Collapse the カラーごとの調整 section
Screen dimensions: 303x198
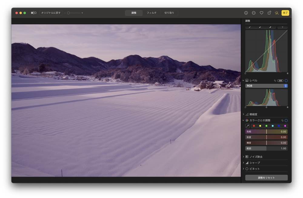(243, 120)
